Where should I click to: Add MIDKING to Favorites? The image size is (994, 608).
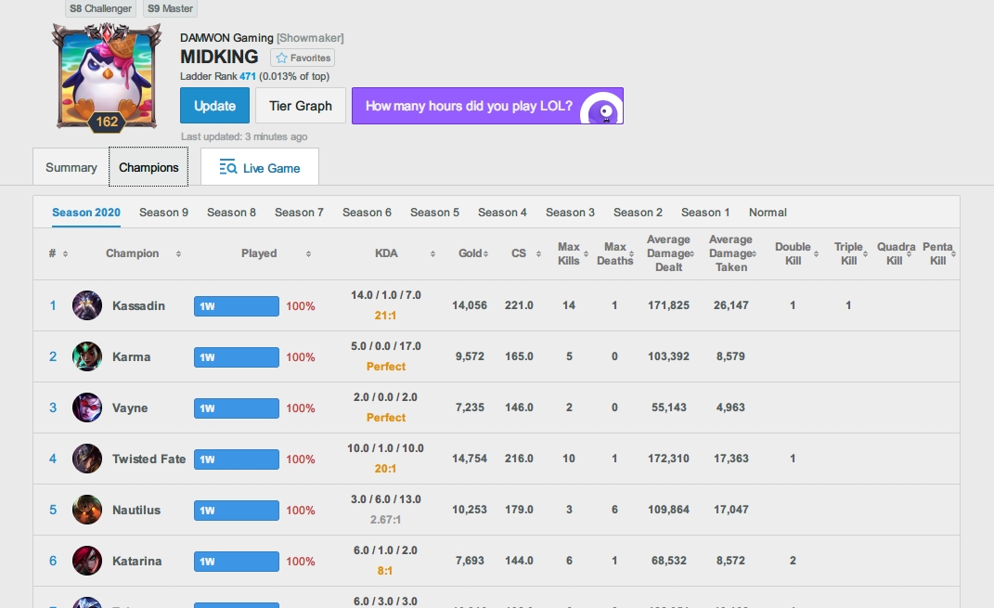(x=303, y=58)
